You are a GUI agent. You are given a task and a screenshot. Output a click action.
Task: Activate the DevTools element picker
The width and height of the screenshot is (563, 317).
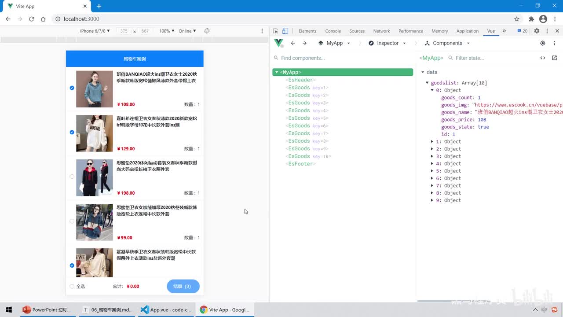[x=275, y=31]
